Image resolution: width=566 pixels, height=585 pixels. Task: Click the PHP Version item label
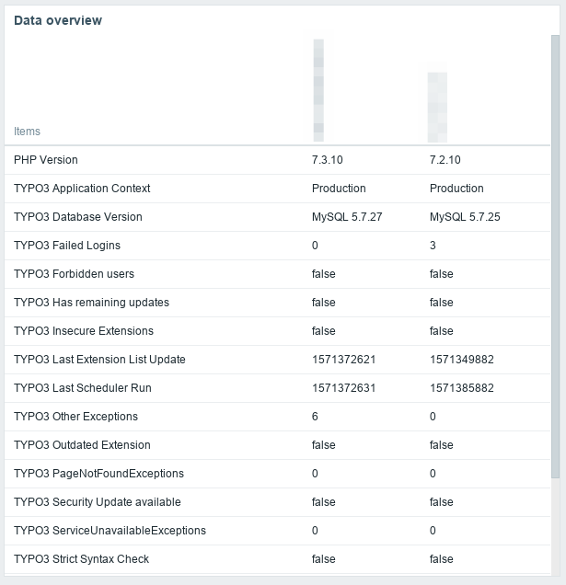46,160
